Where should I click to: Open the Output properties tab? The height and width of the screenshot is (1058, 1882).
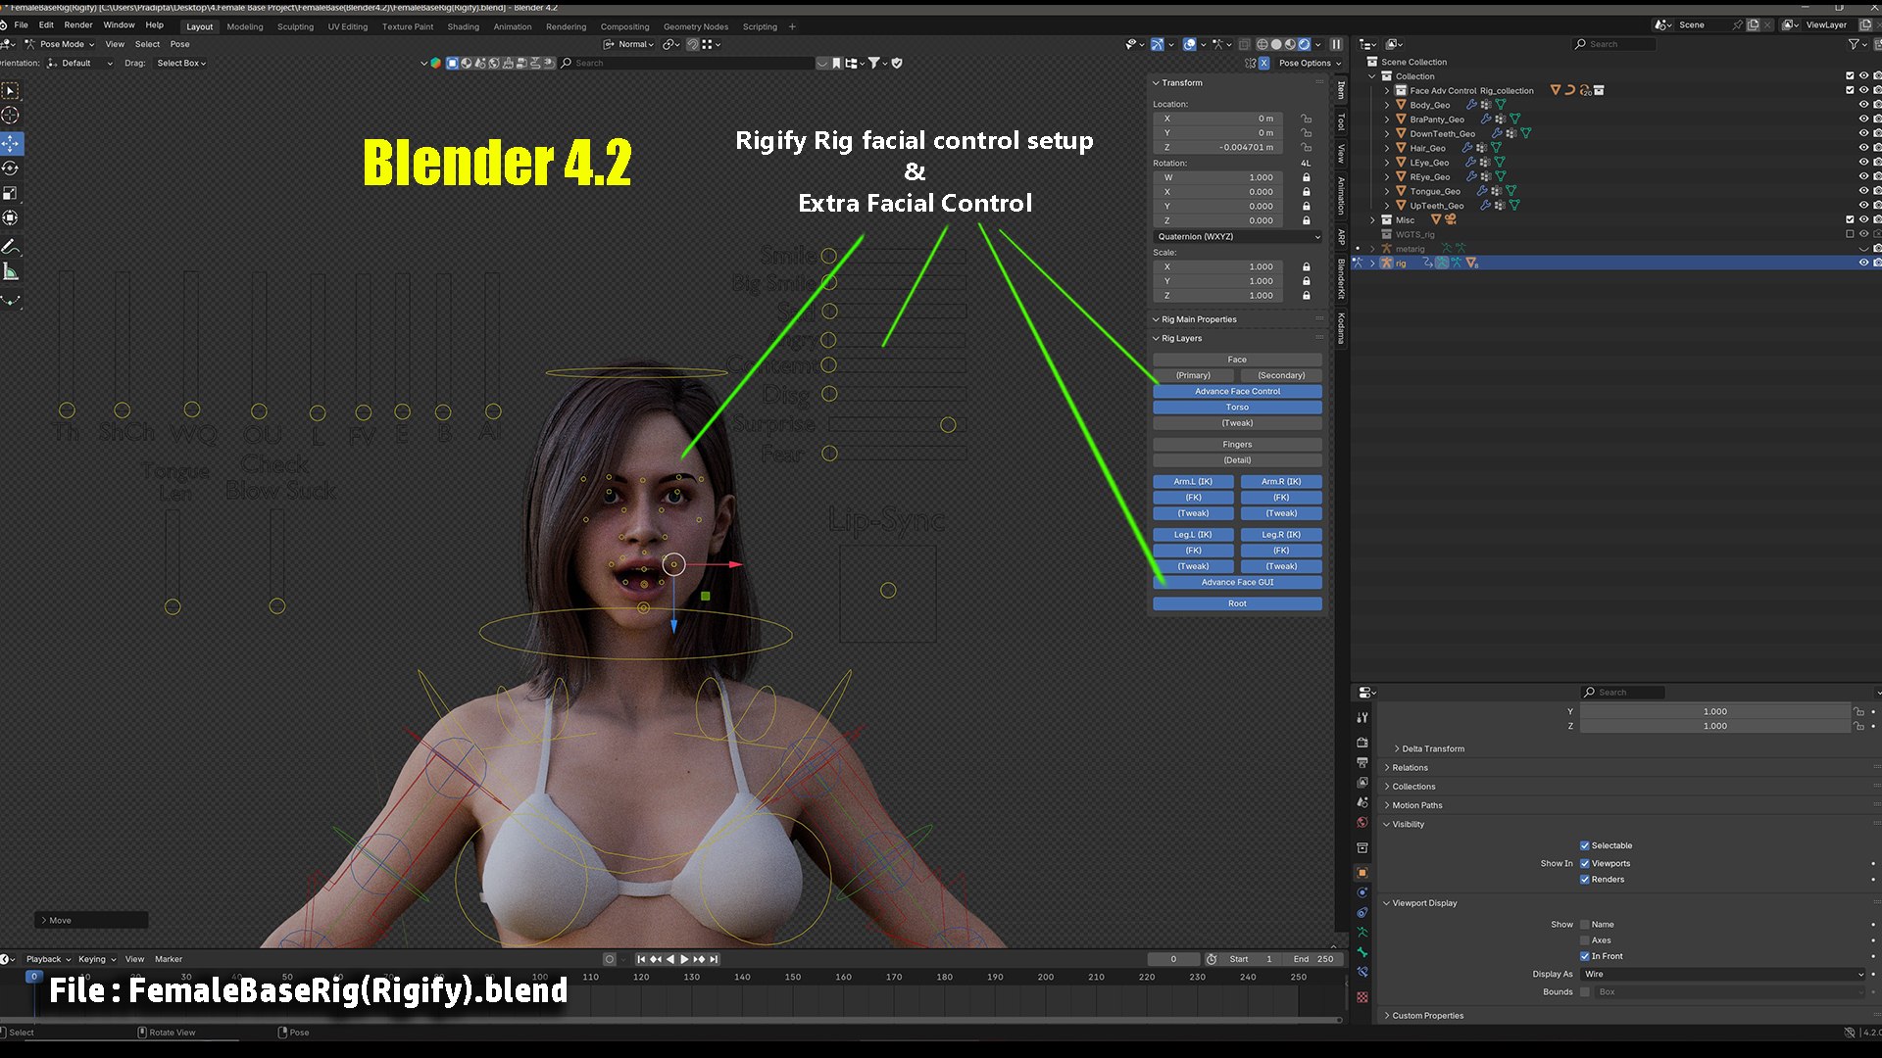pyautogui.click(x=1362, y=762)
